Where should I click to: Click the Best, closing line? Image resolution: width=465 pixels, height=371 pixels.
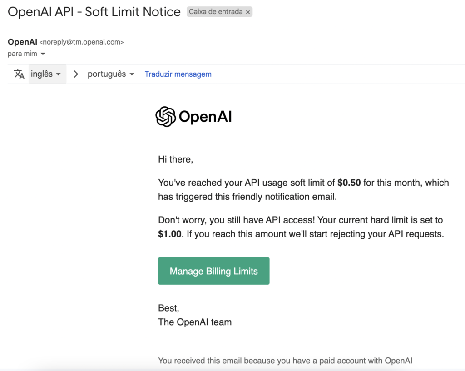169,308
